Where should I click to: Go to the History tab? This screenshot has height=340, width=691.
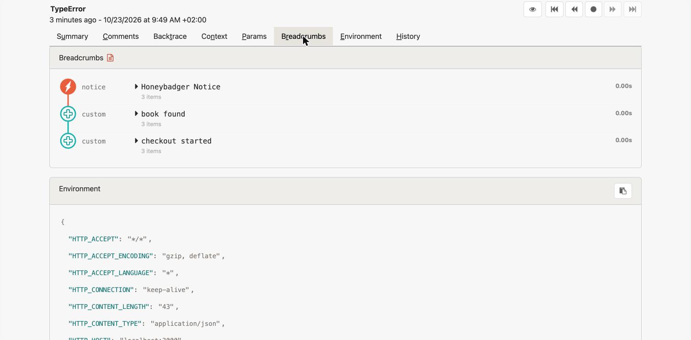[408, 37]
